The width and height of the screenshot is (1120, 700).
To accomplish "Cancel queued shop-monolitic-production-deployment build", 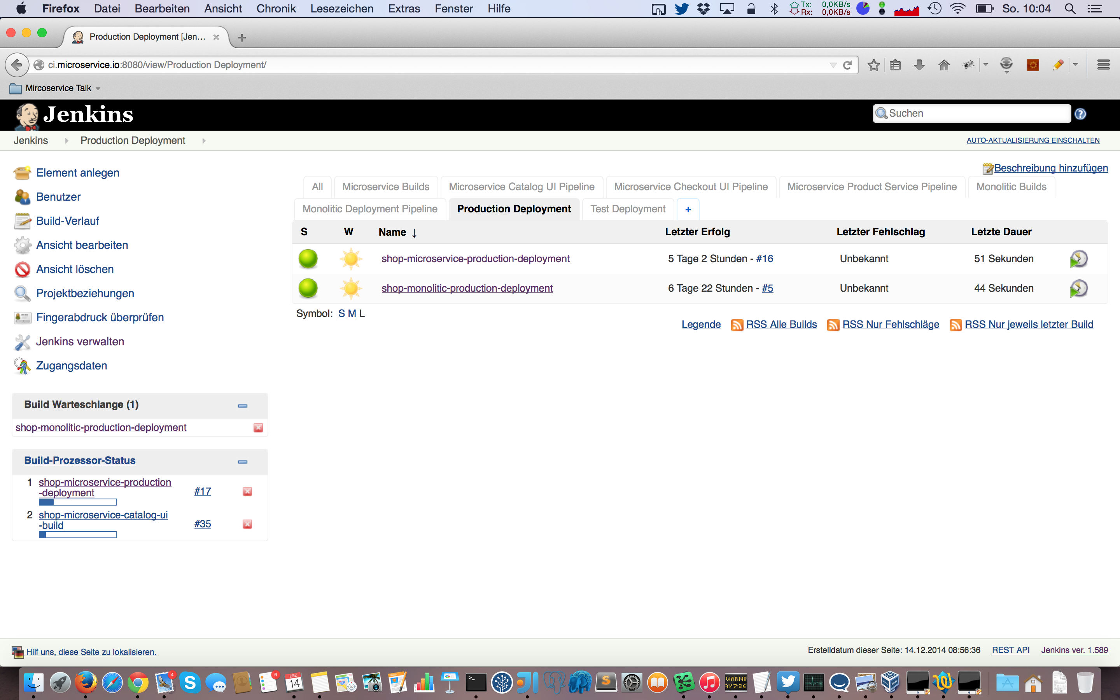I will tap(258, 427).
